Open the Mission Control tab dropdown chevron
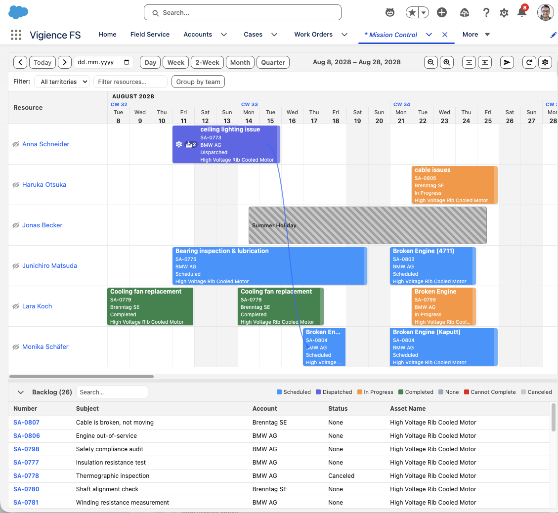The width and height of the screenshot is (558, 513). tap(429, 35)
